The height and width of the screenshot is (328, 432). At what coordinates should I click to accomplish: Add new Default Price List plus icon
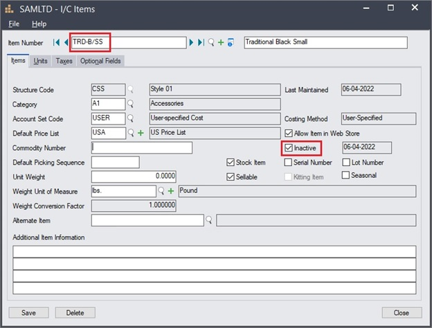141,133
